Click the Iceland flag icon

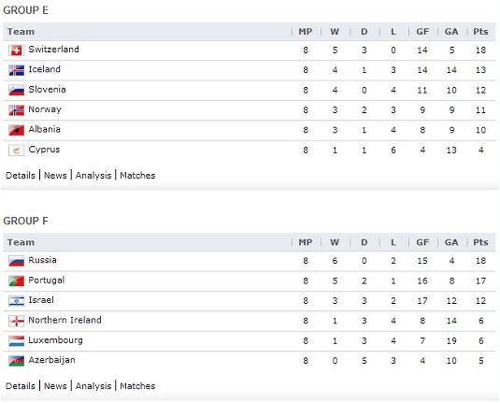16,70
